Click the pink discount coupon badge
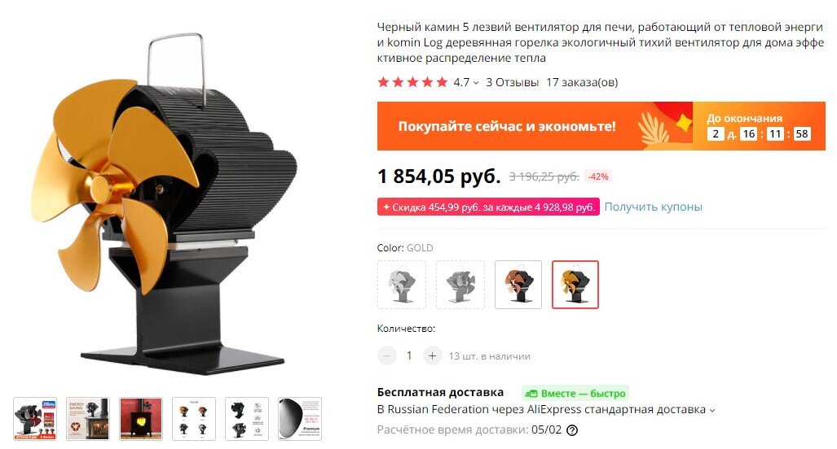The width and height of the screenshot is (837, 449). coord(488,207)
